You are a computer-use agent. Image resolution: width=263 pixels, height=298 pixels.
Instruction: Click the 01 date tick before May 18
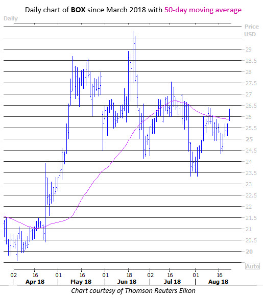(x=59, y=275)
